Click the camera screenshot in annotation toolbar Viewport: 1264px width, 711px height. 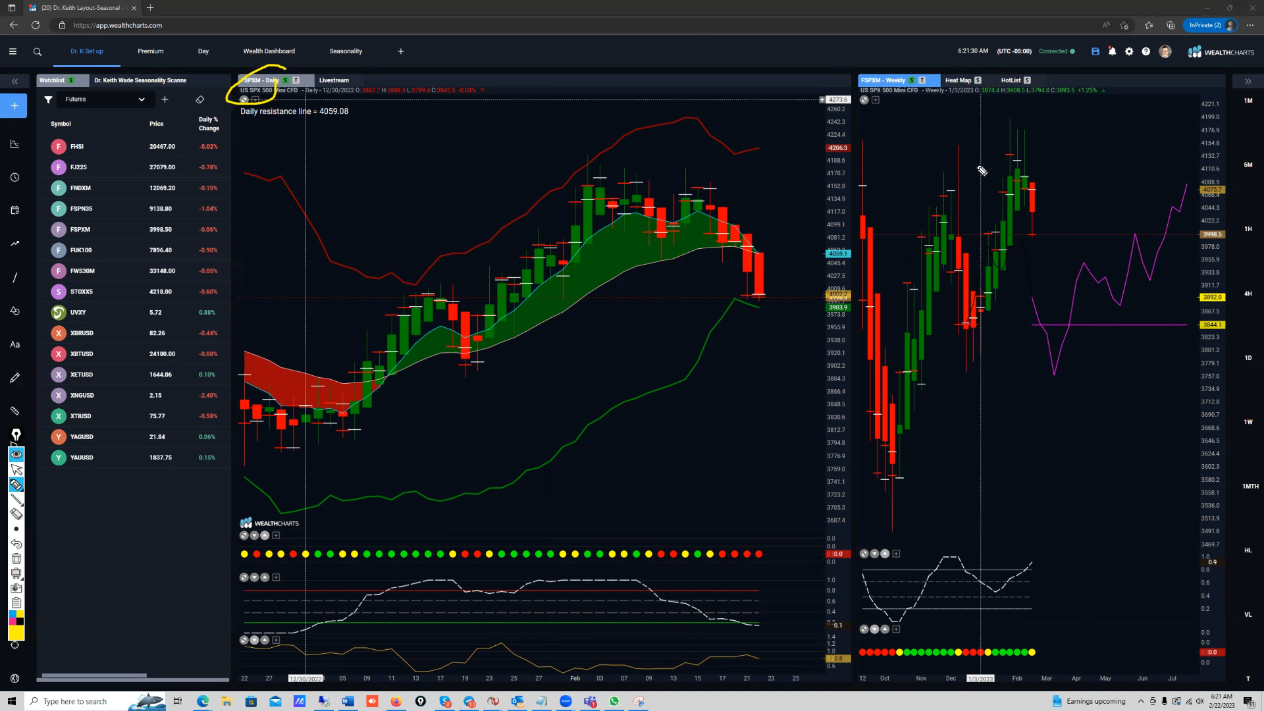(x=16, y=588)
